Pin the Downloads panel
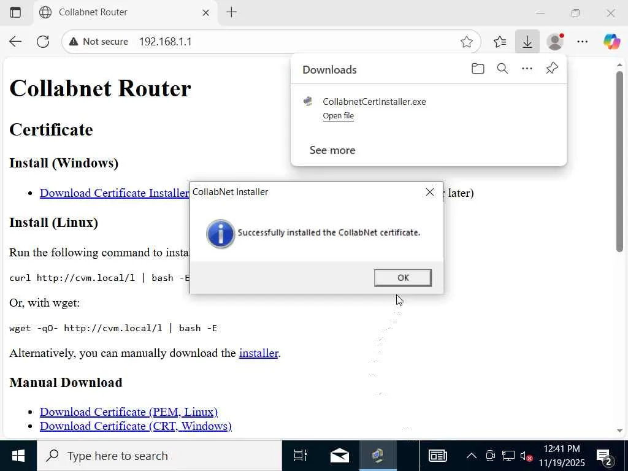 coord(552,69)
